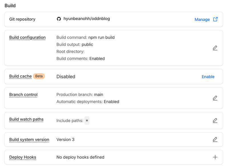The image size is (228, 167).
Task: Open the Build configuration help label
Action: click(27, 37)
